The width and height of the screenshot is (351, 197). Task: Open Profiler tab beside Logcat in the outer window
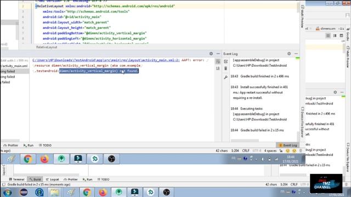[x=71, y=179]
